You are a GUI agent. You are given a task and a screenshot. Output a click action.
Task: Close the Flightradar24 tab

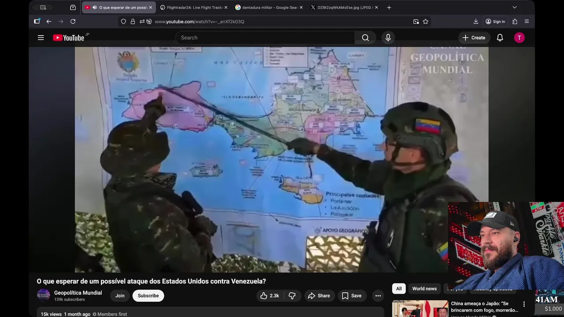[226, 7]
